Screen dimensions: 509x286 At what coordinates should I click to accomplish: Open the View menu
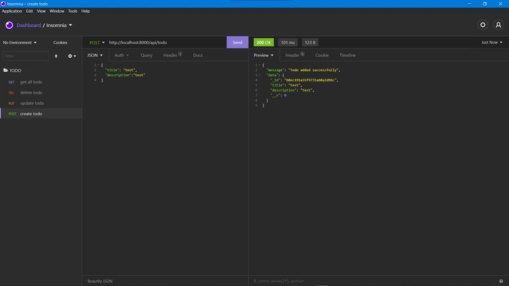41,11
